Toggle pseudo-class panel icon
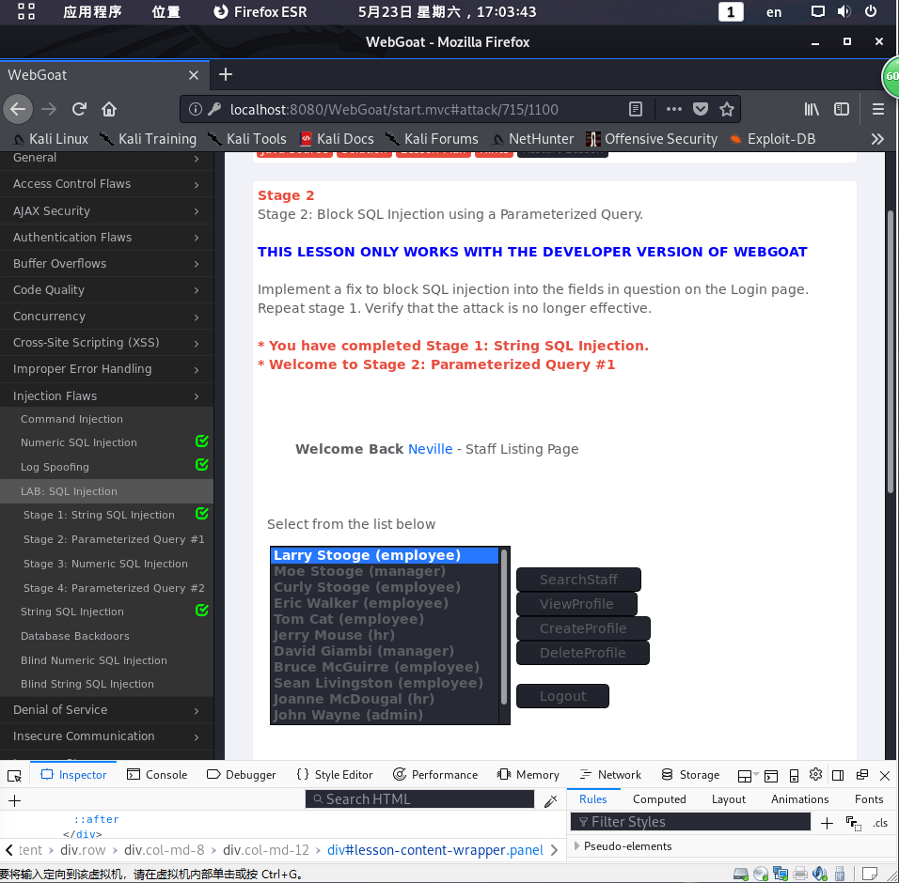The width and height of the screenshot is (899, 883). pyautogui.click(x=854, y=823)
